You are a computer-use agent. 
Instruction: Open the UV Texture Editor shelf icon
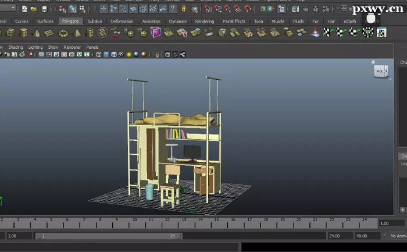tap(381, 33)
